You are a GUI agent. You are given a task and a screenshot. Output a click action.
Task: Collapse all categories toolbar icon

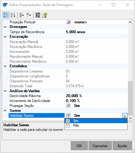pyautogui.click(x=22, y=15)
